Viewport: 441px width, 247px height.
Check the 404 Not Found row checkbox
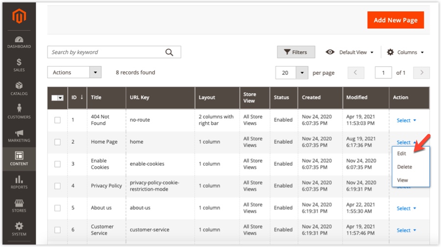57,120
